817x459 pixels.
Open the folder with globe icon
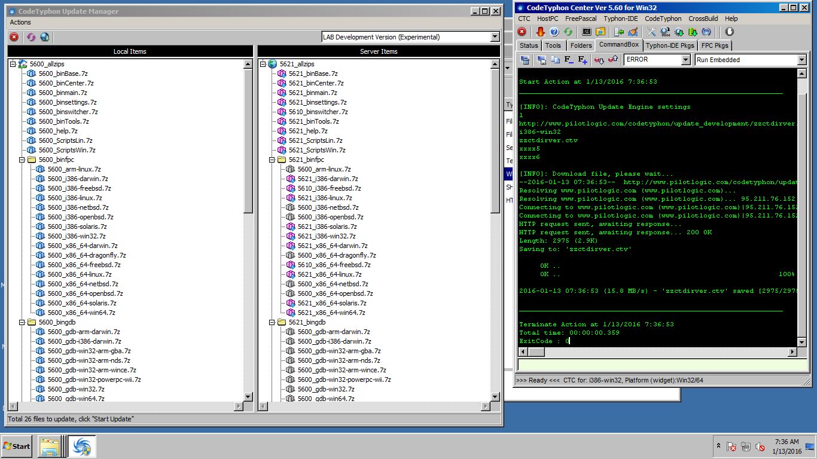[x=600, y=32]
